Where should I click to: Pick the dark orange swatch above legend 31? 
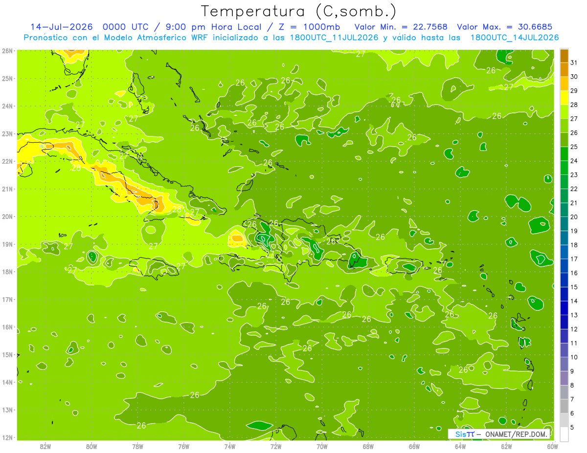coord(564,56)
